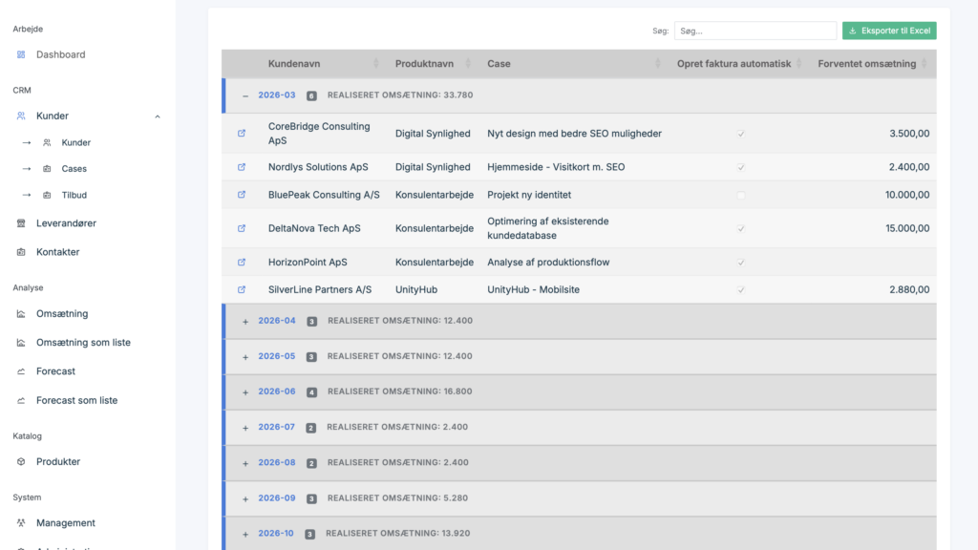Open Forecast som liste menu item

pyautogui.click(x=76, y=400)
